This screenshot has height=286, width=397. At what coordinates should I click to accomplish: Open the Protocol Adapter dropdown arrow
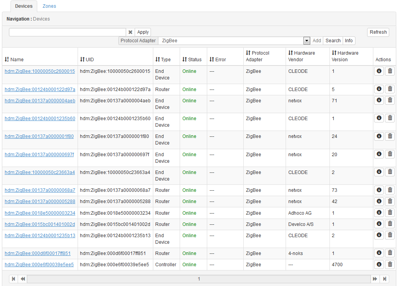307,41
